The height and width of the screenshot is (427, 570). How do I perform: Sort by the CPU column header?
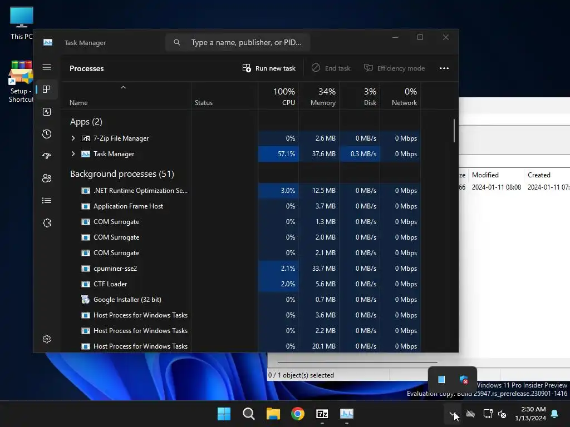[284, 97]
